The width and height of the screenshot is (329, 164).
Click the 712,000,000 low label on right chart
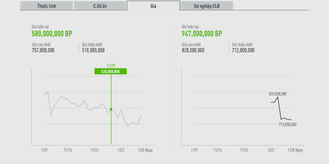point(288,124)
